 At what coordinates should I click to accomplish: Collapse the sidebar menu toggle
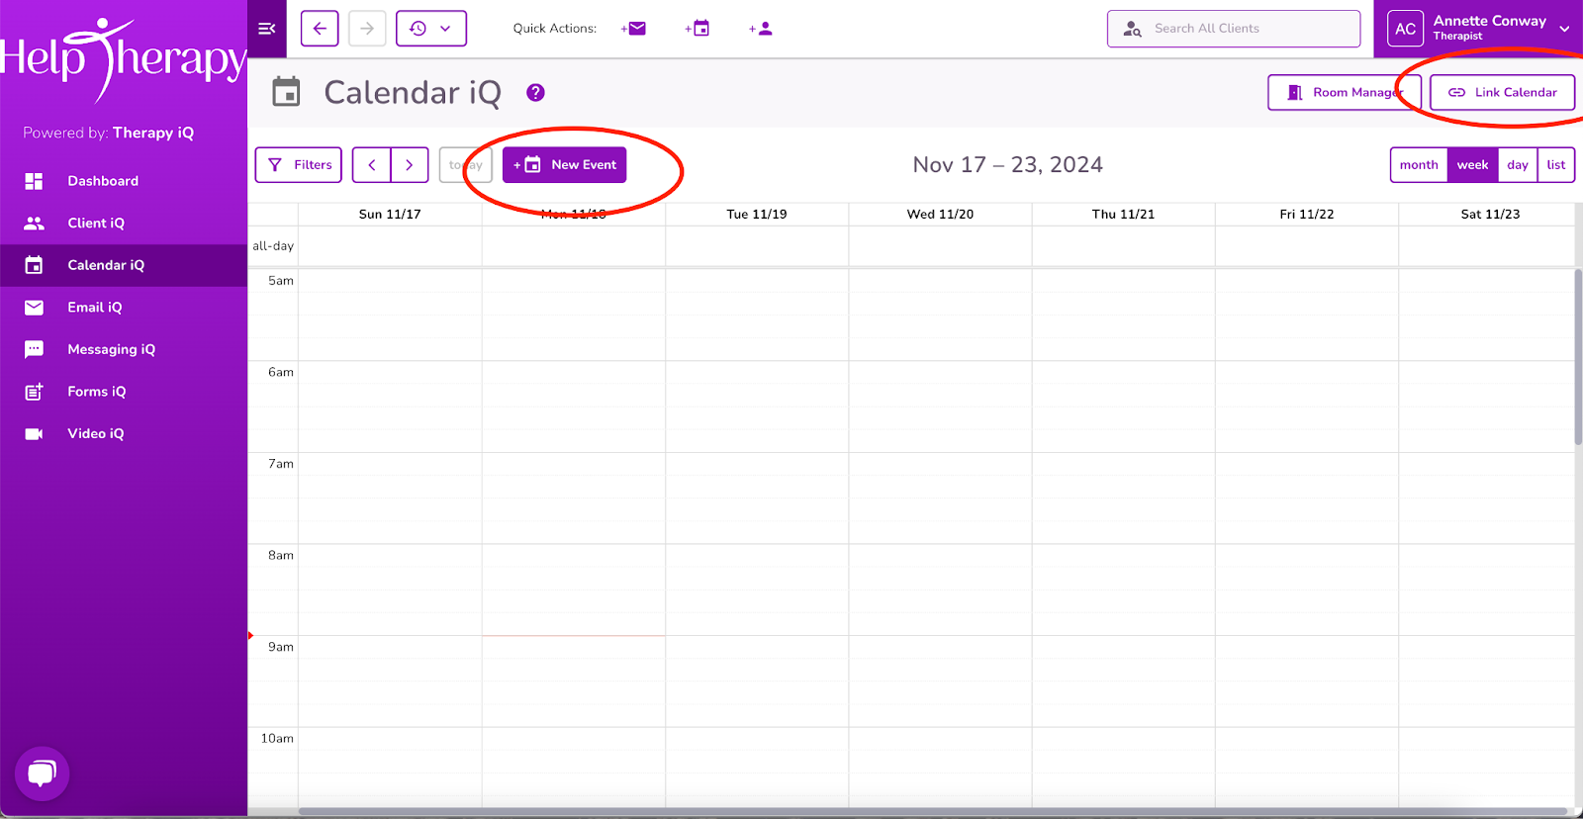point(266,29)
